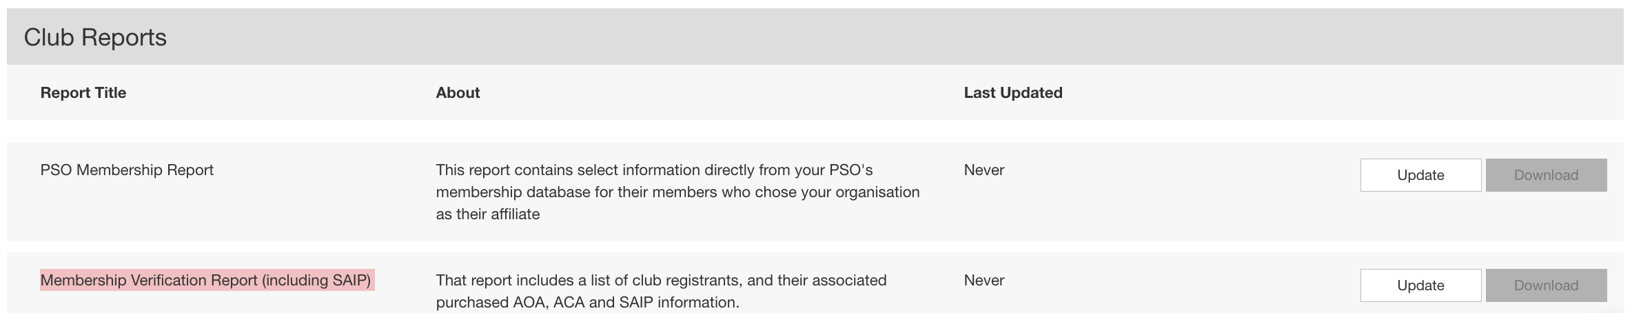Click the Club Reports heading
1632x313 pixels.
[95, 37]
